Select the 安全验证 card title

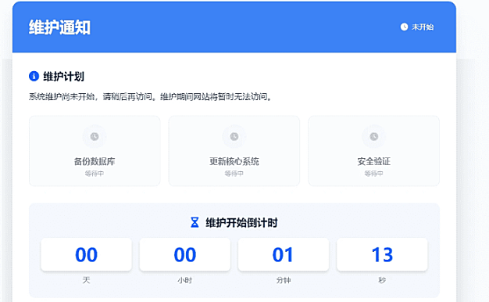[x=374, y=161]
